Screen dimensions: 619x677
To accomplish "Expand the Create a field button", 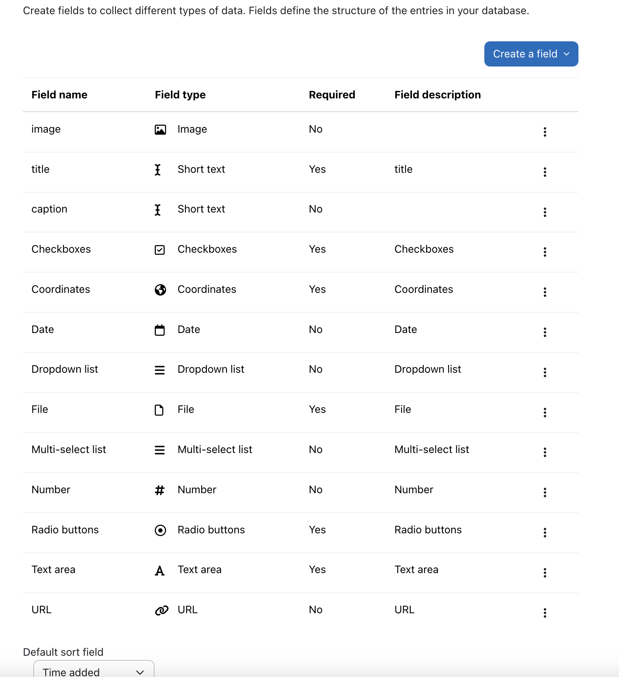I will coord(531,54).
